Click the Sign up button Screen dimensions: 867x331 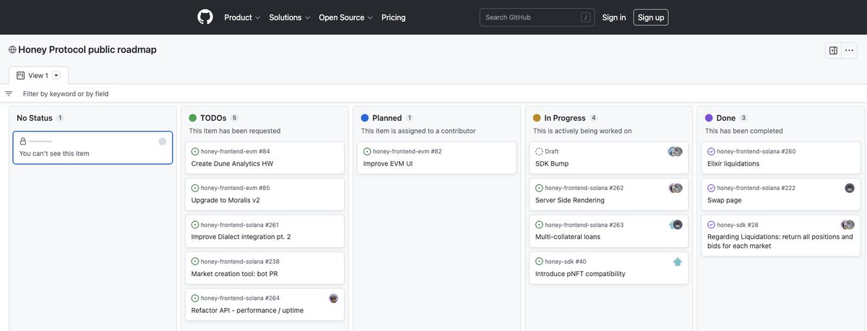[651, 17]
